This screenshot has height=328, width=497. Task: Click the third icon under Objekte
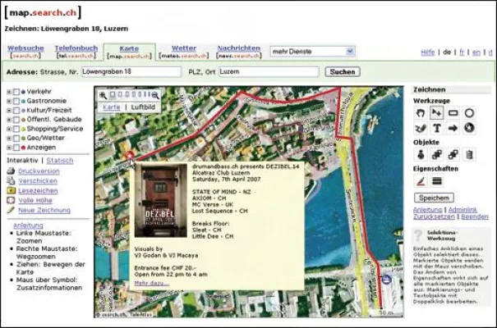(453, 155)
